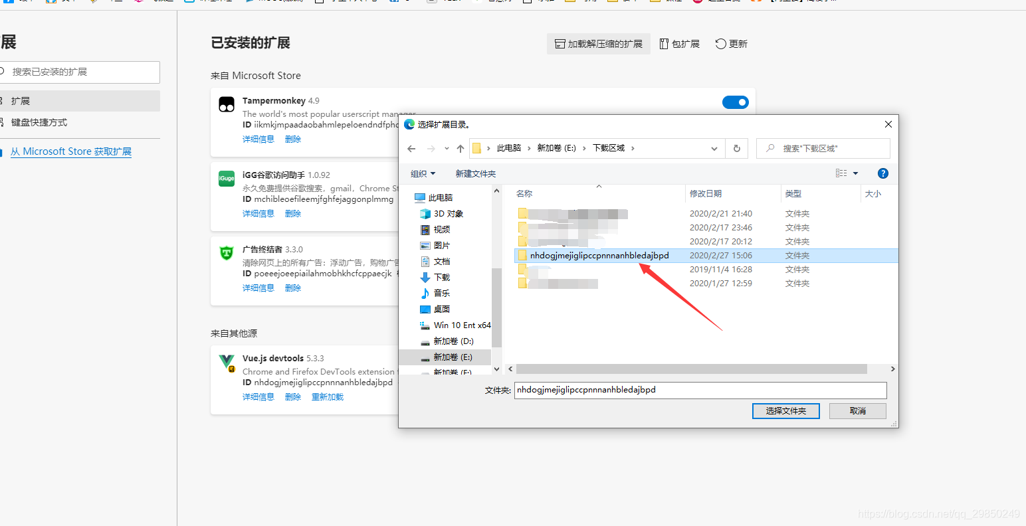Open the recent locations dropdown arrow

446,149
